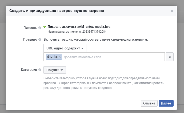Click the green pixel status indicator

pos(45,27)
